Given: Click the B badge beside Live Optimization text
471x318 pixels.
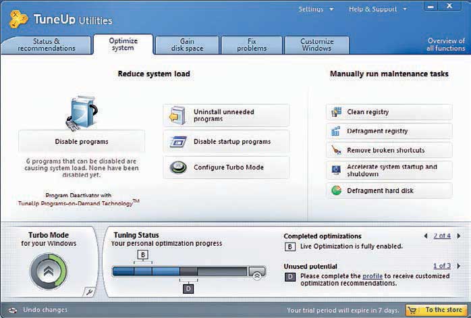Looking at the screenshot, I should pos(290,246).
